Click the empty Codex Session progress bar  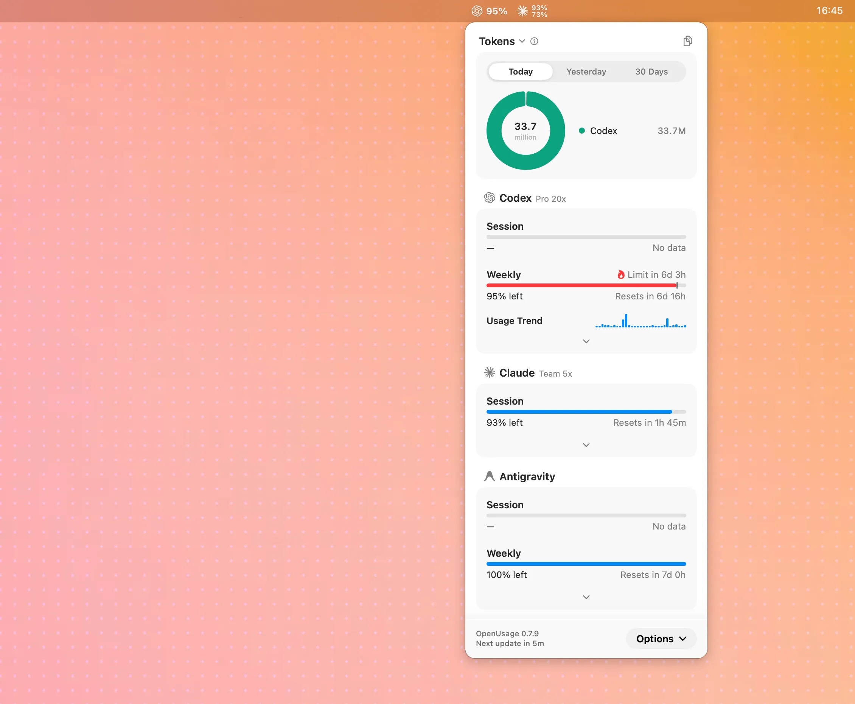[x=586, y=237]
